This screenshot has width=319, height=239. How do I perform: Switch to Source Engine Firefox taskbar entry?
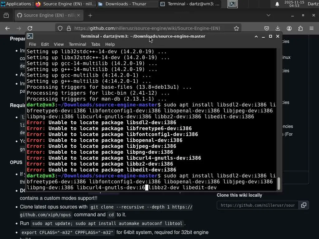65,4
